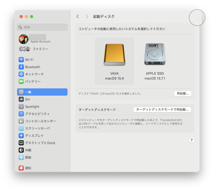
Task: Open Apple Account text
Action: [x=40, y=42]
